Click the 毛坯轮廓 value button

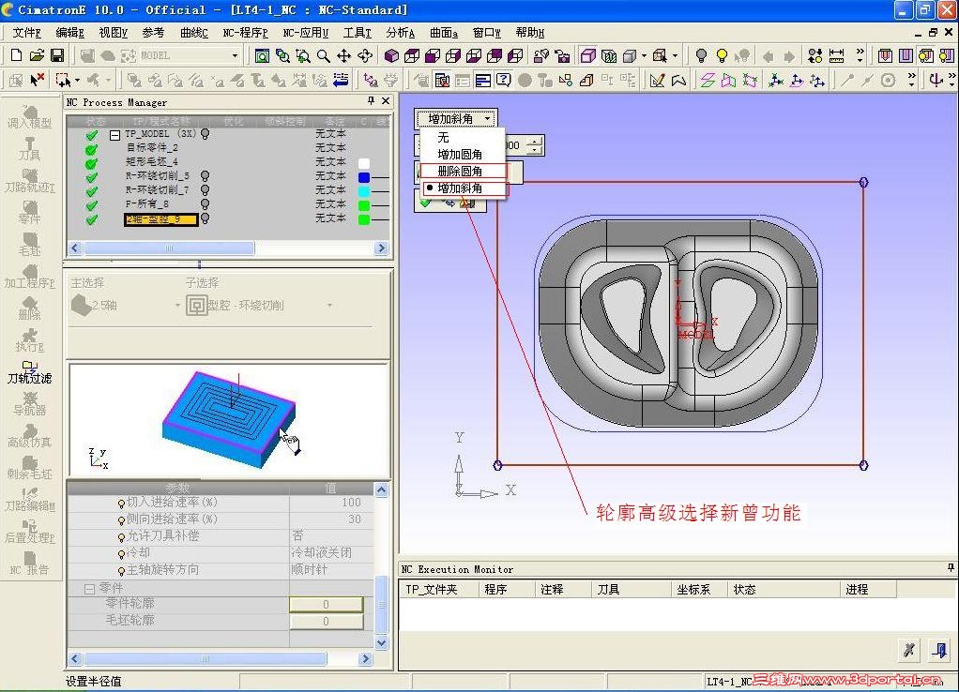(326, 621)
